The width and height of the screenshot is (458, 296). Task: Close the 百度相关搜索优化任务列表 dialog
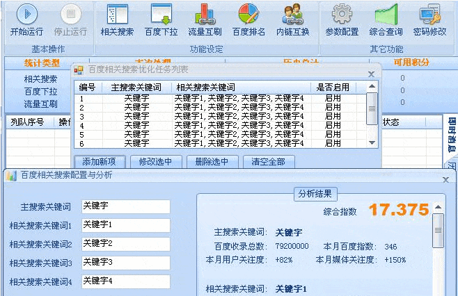pyautogui.click(x=371, y=74)
